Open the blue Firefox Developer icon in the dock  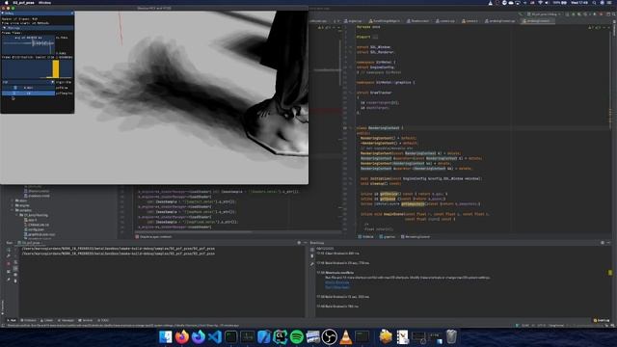point(199,337)
